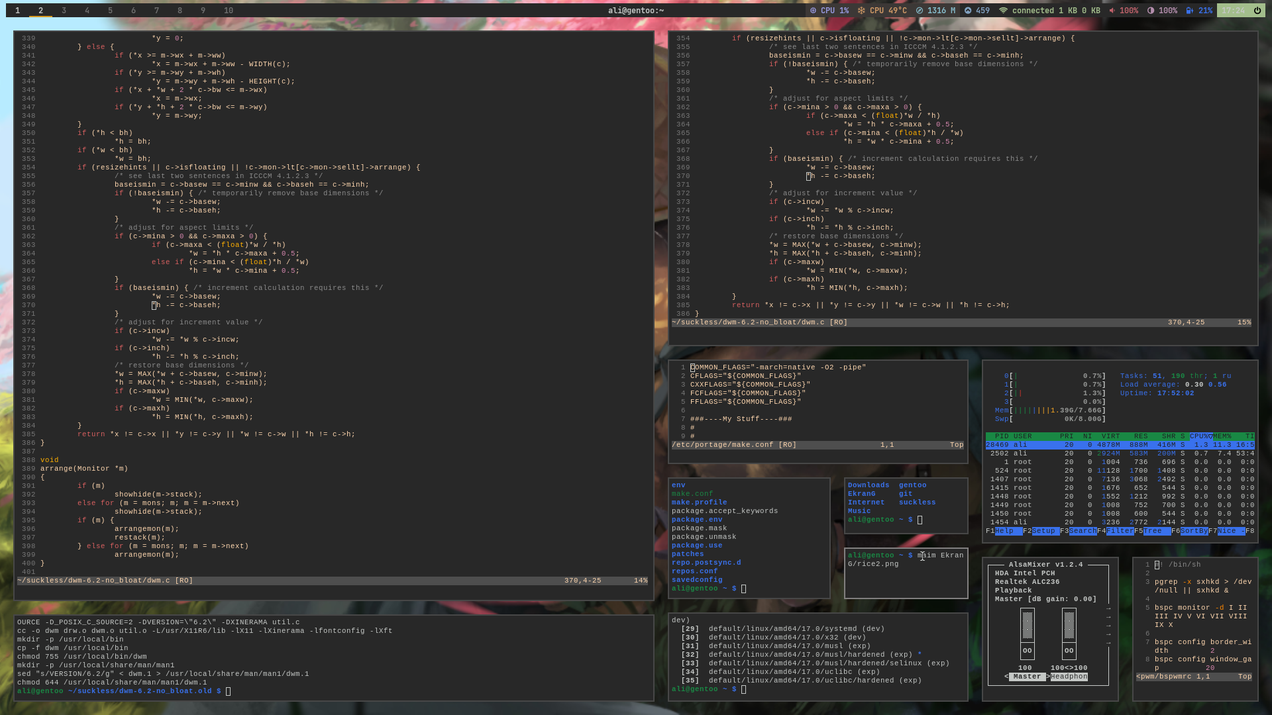Click the void arrange line 388 in left dwm.c
The width and height of the screenshot is (1272, 715).
(50, 460)
